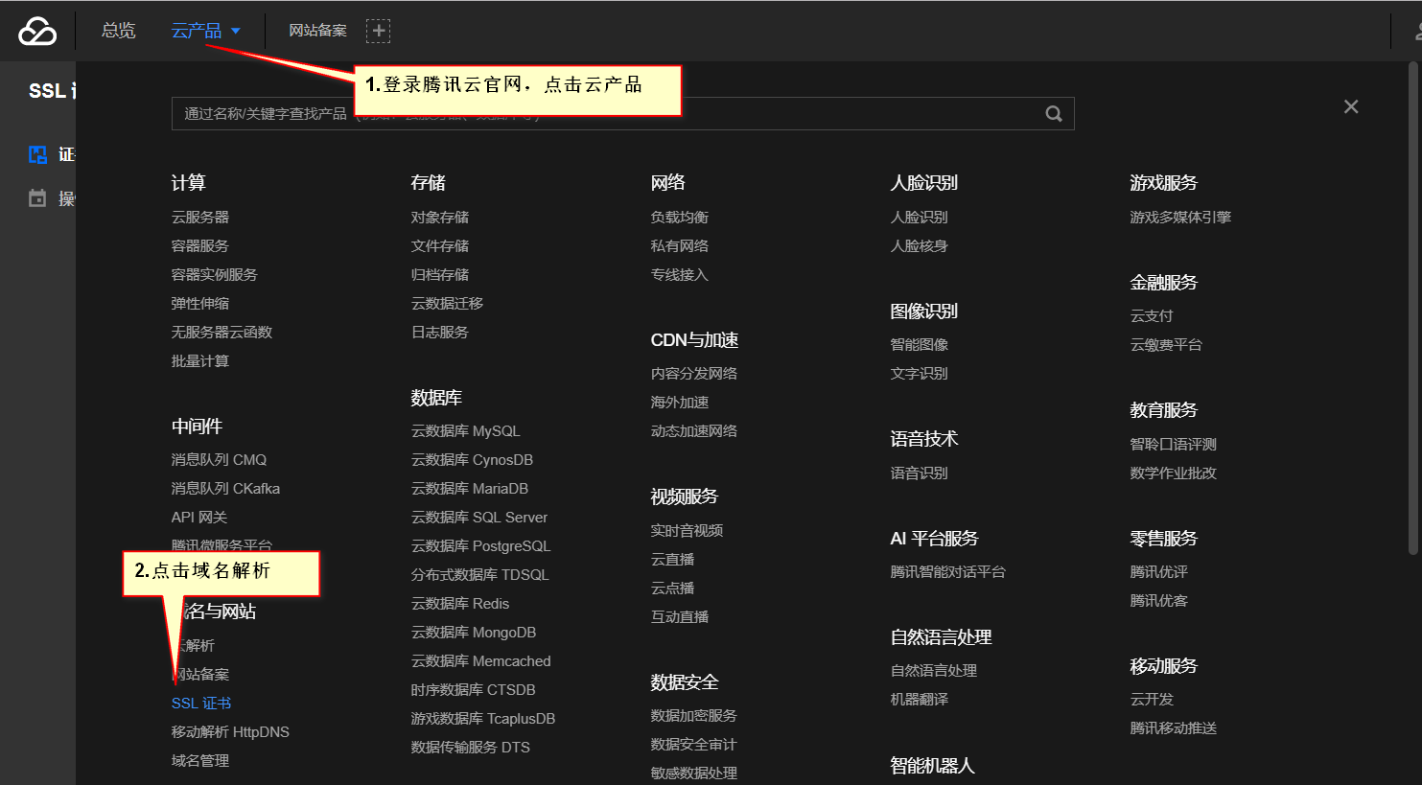Screen dimensions: 1422x785
Task: Open 实时音视频 link
Action: coord(687,531)
